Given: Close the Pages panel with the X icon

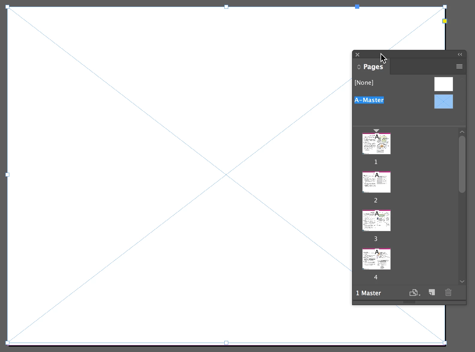Looking at the screenshot, I should point(357,55).
